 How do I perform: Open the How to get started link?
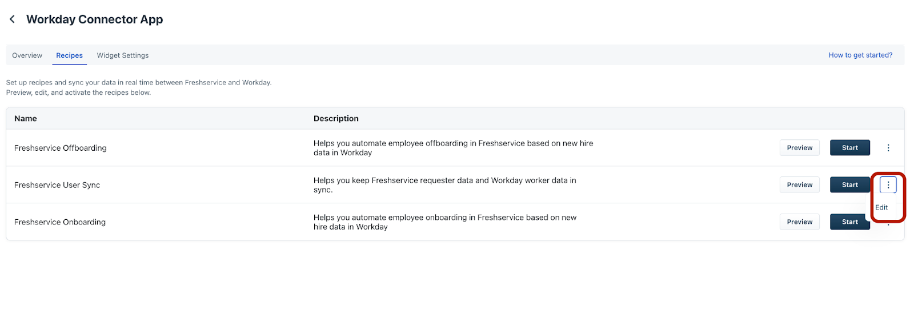tap(860, 55)
